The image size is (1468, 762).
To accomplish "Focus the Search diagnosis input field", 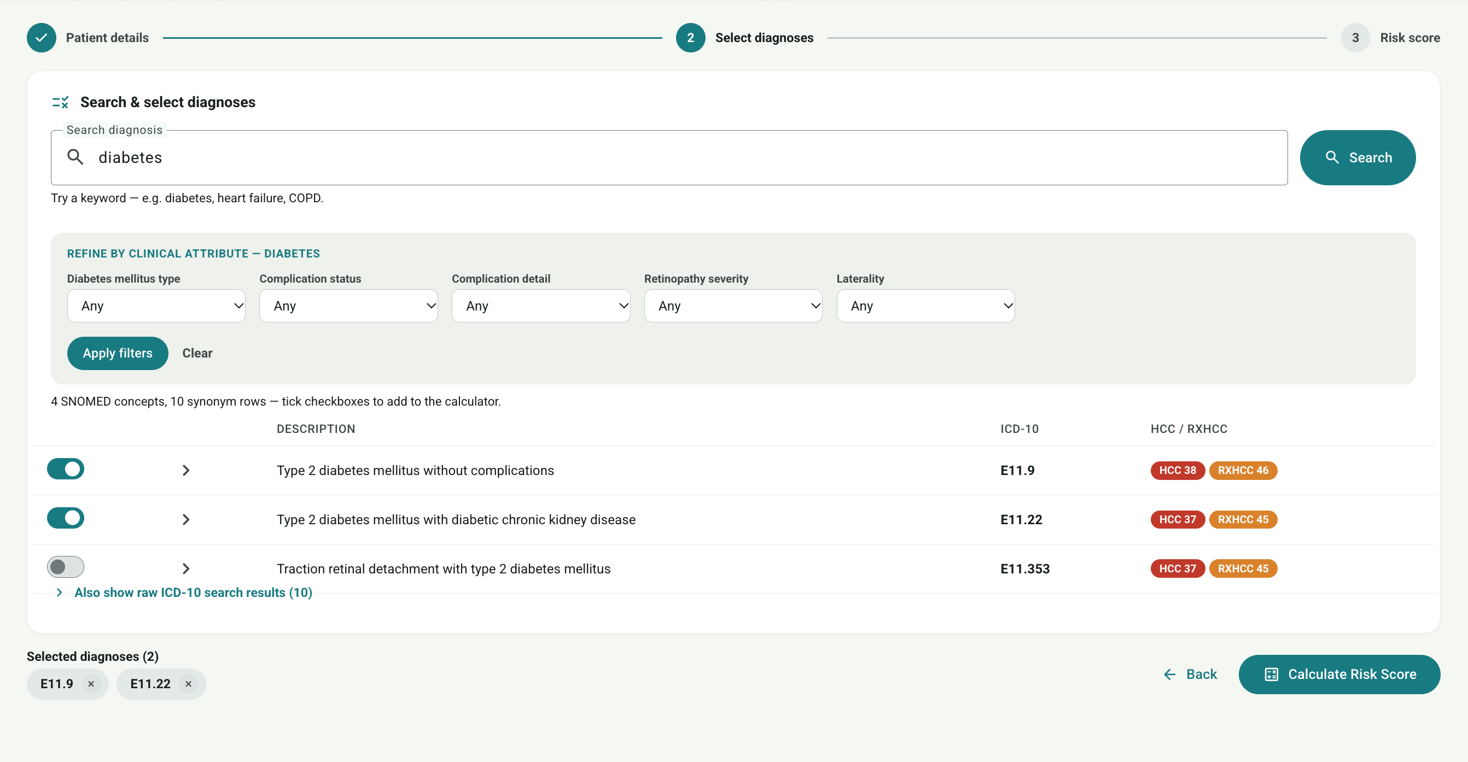I will 669,157.
